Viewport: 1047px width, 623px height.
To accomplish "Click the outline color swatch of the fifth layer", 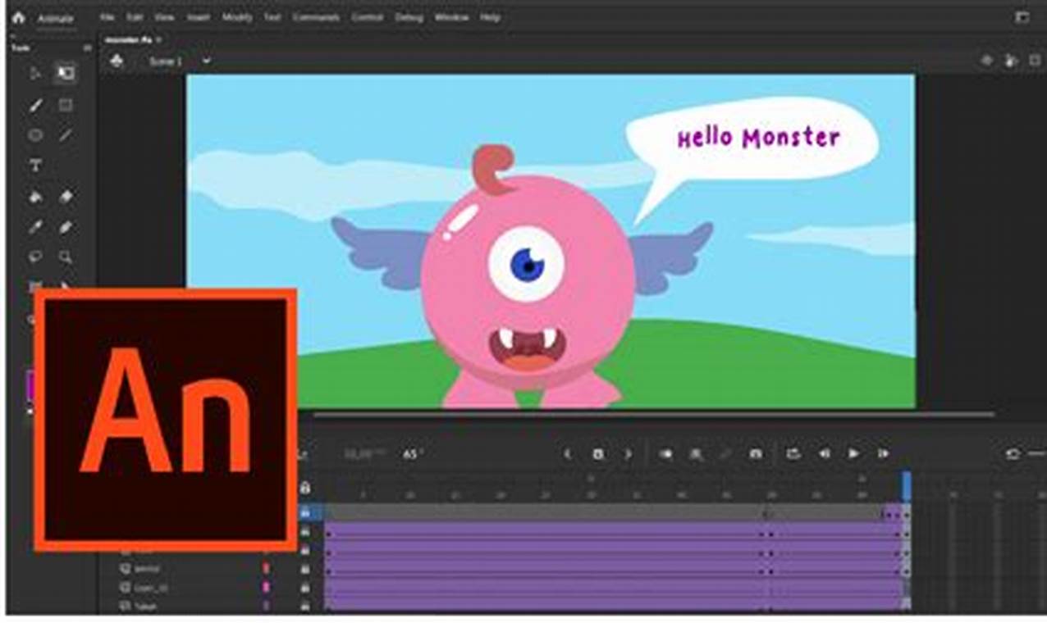I will click(x=266, y=588).
